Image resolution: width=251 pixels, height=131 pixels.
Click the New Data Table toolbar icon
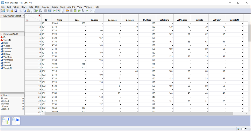click(x=4, y=11)
